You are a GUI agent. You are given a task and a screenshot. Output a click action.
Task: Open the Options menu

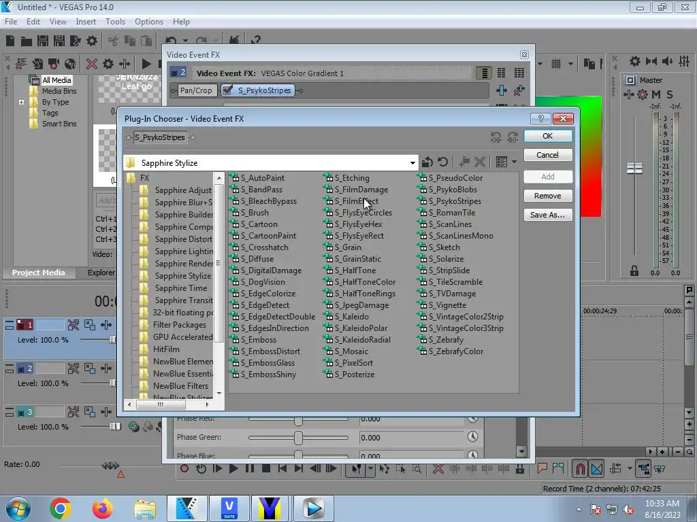(x=149, y=21)
